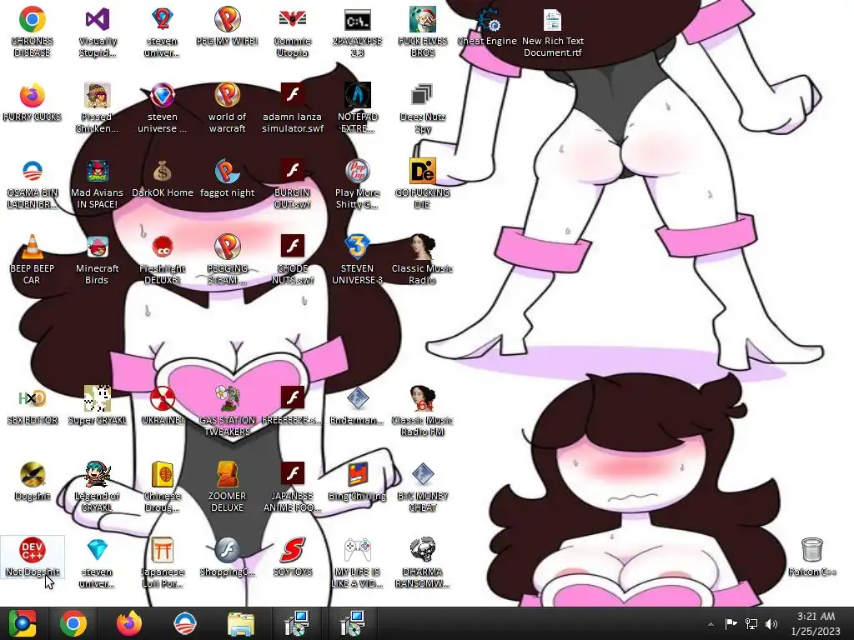Select the CHODE NUTS.swf Flash file

point(293,260)
